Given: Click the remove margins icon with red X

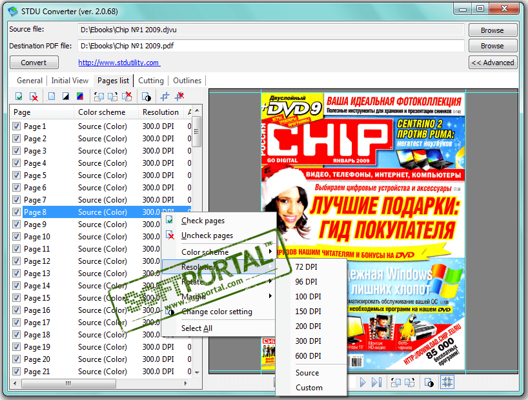Looking at the screenshot, I should (x=179, y=97).
